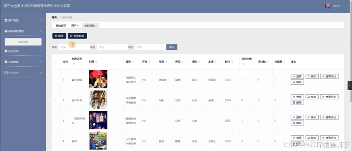352x151 pixels.
Task: Sort the table by 时长 column
Action: (232, 62)
